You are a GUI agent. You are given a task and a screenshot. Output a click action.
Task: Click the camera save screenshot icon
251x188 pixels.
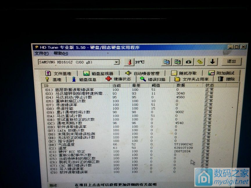[189, 62]
